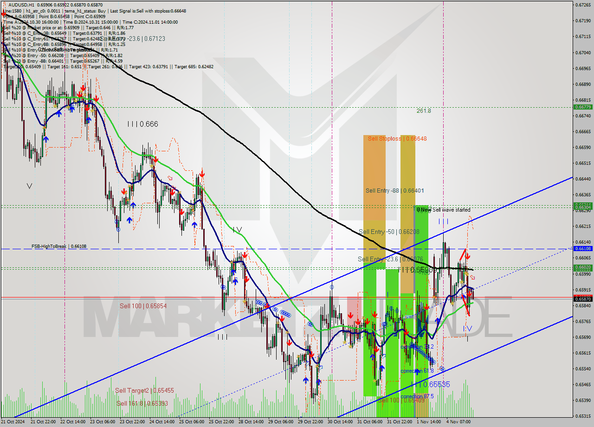Click the green 0.66779 price tag on axis
This screenshot has width=594, height=427.
click(583, 107)
